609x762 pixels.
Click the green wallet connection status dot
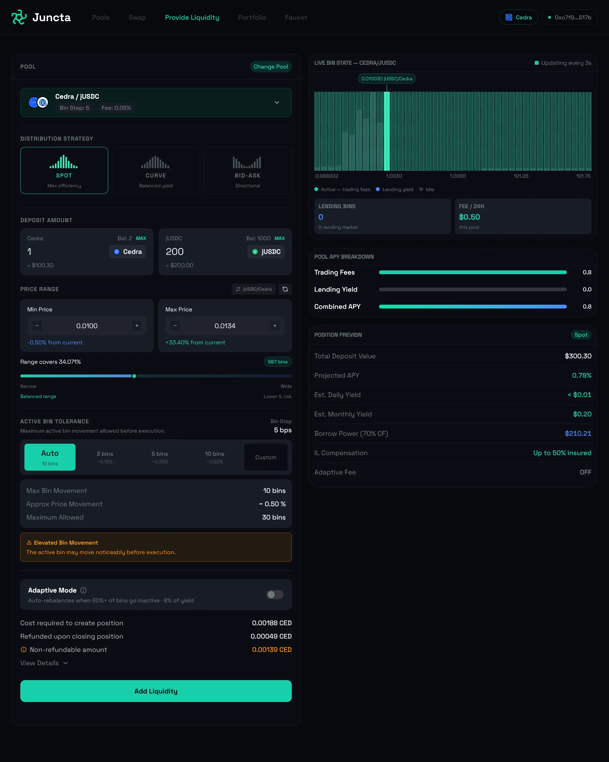click(549, 17)
